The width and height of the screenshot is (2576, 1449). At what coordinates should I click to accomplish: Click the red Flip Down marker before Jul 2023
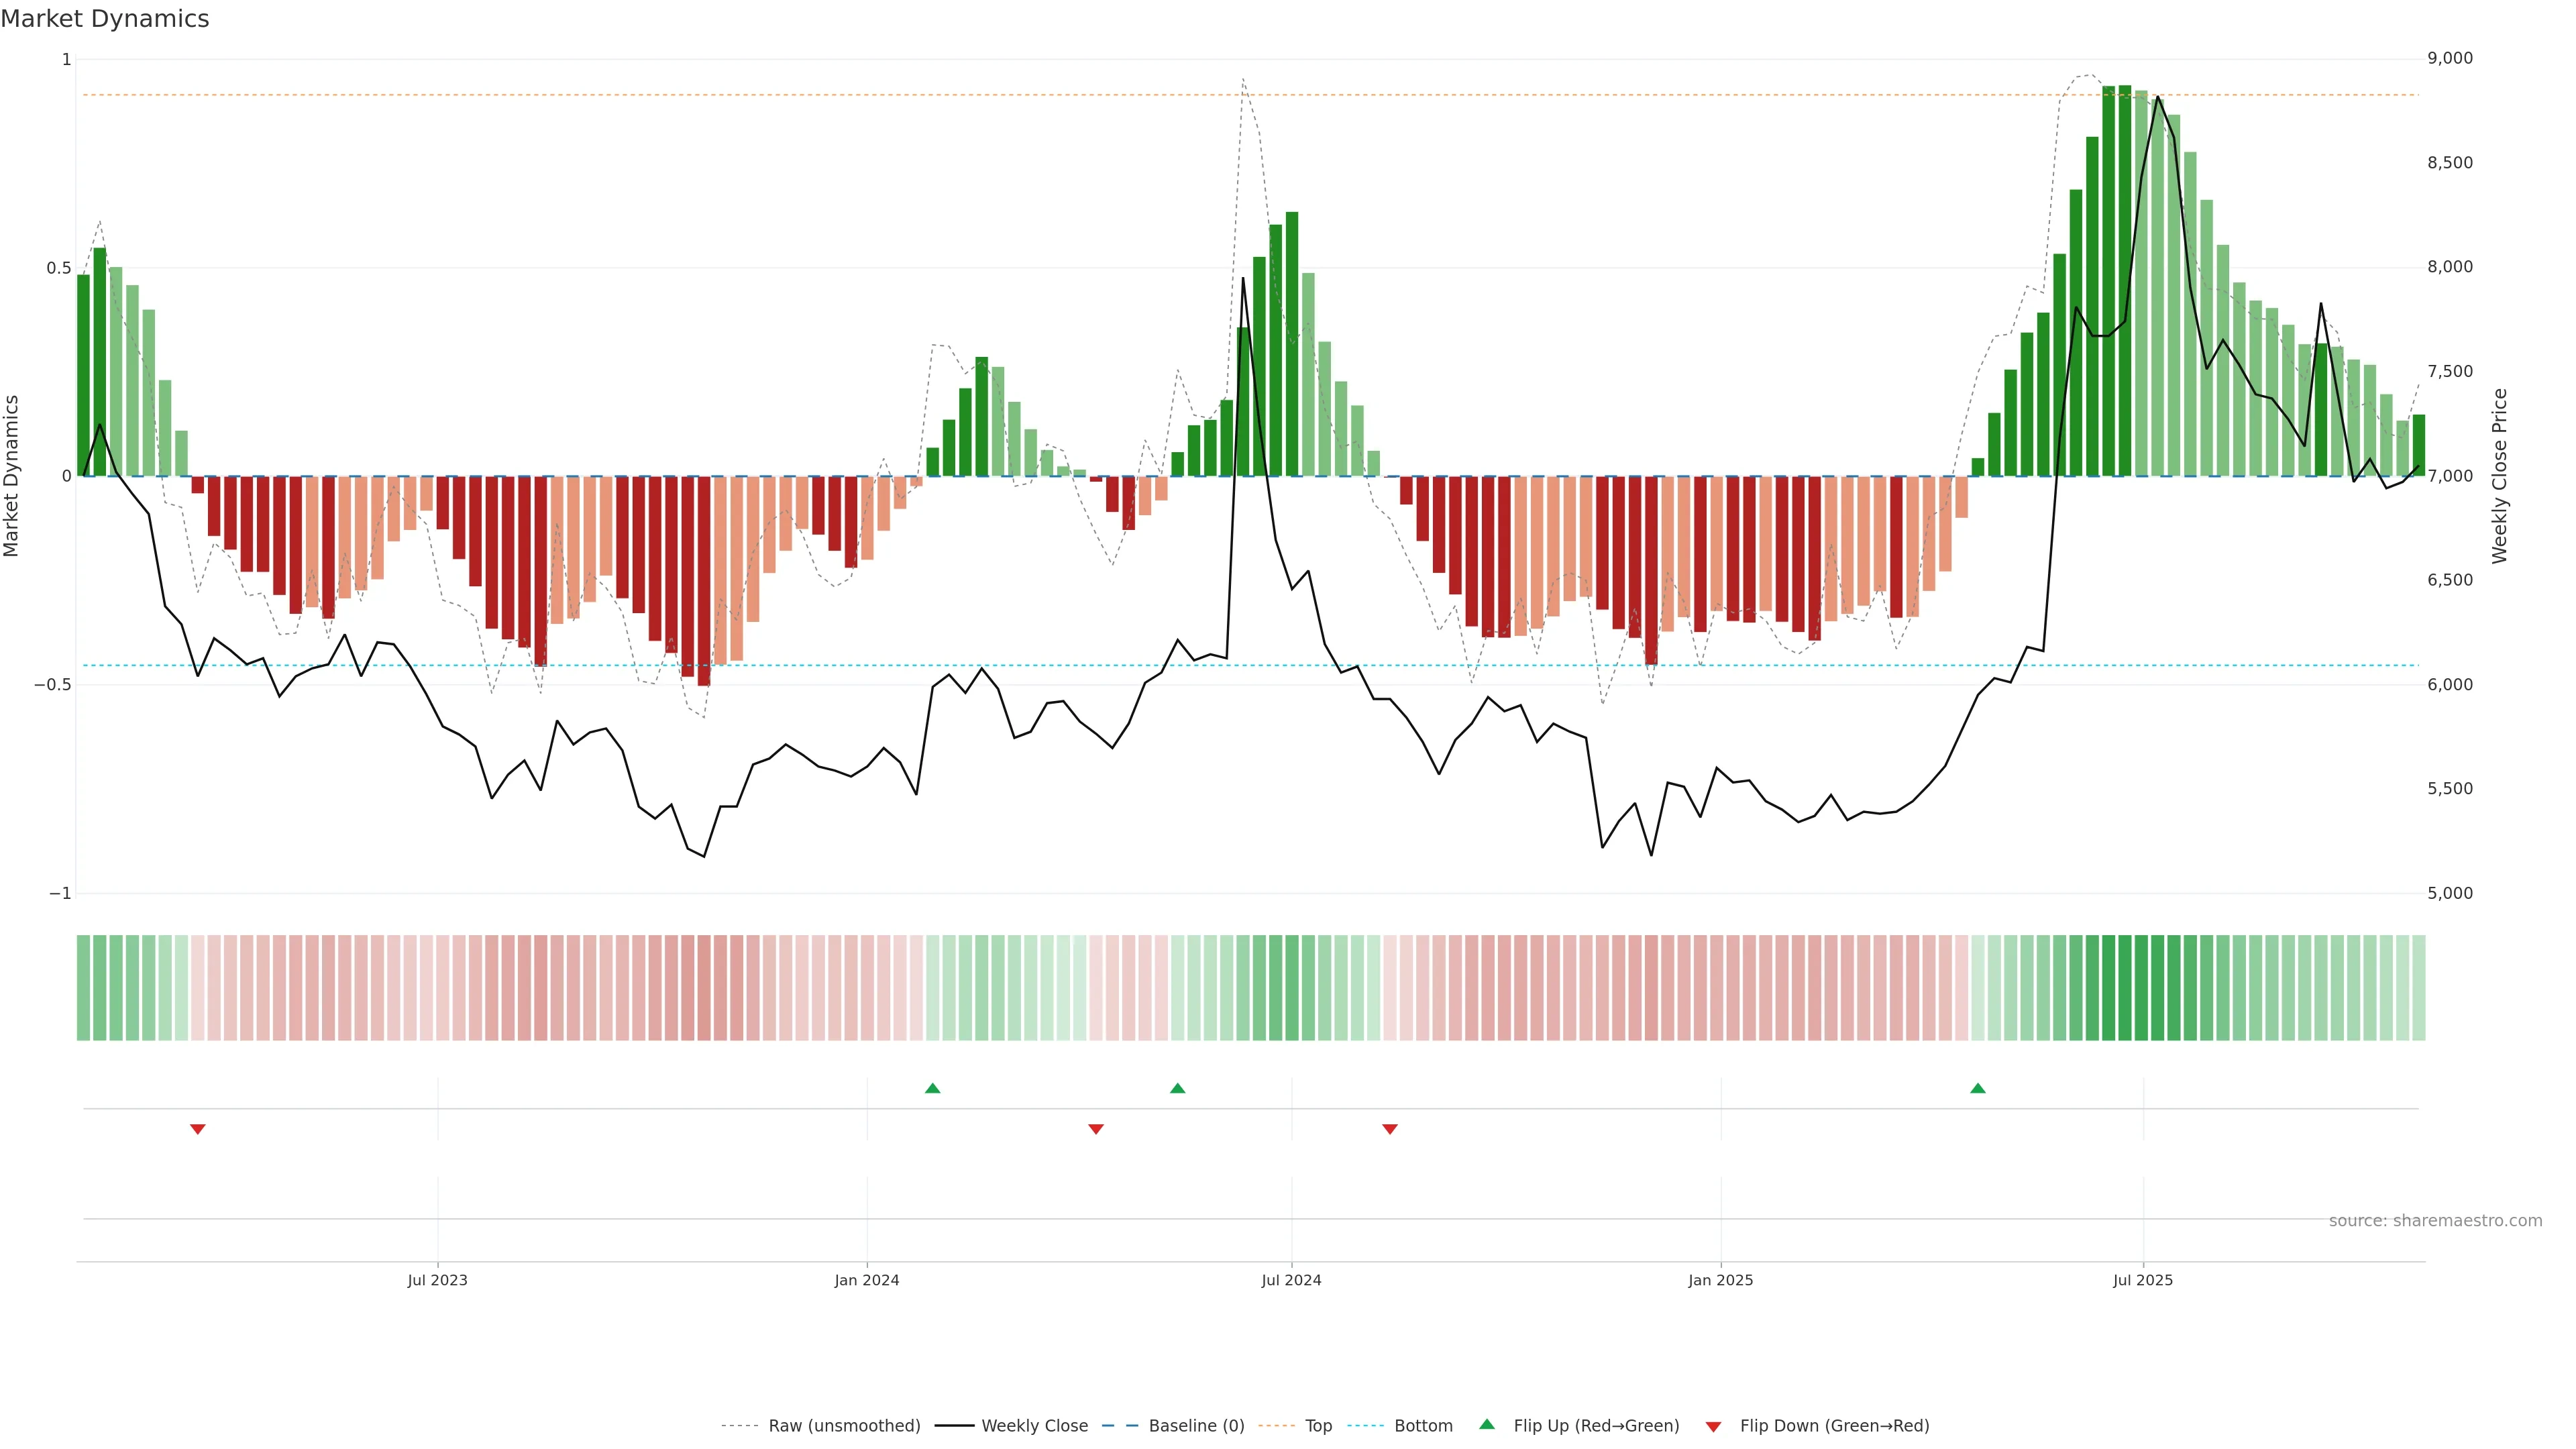198,1129
